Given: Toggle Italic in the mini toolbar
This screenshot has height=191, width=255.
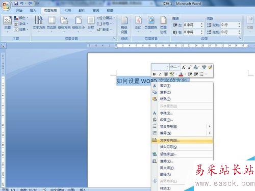Looking at the screenshot, I should coord(160,74).
